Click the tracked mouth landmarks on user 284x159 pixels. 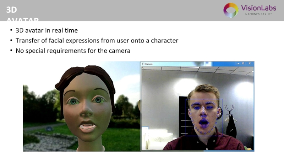tap(204, 124)
